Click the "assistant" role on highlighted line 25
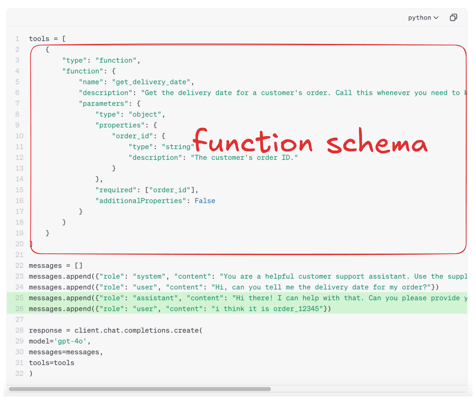 [x=155, y=298]
